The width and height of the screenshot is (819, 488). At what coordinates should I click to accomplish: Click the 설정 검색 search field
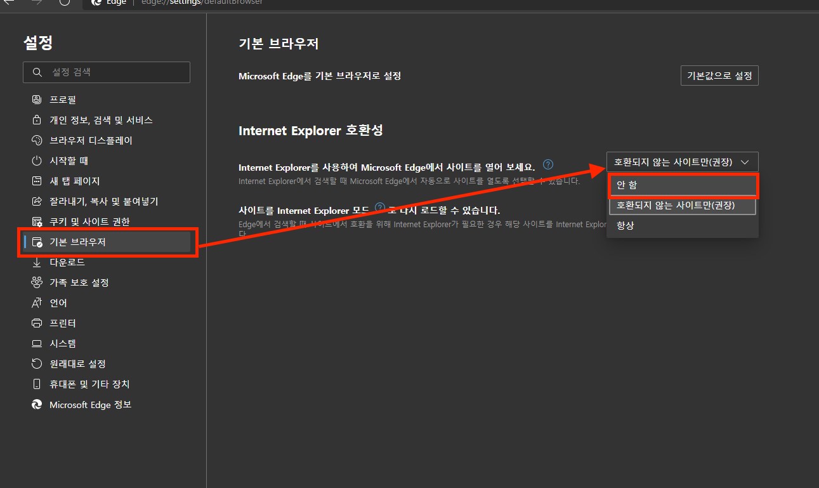[x=106, y=72]
